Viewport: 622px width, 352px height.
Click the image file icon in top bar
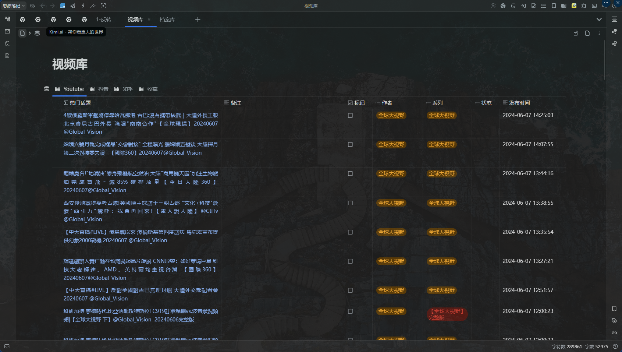click(x=533, y=6)
